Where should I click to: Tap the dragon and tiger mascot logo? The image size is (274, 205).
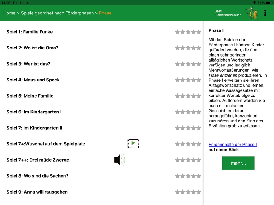(x=251, y=13)
